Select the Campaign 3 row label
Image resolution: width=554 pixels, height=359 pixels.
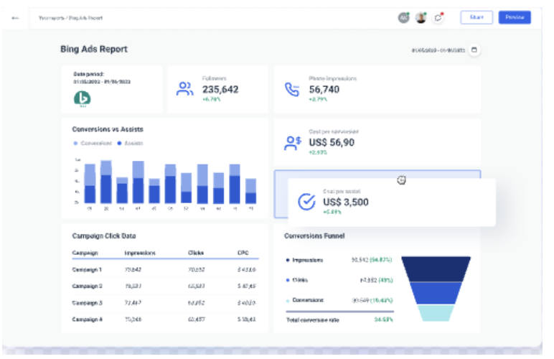[88, 303]
